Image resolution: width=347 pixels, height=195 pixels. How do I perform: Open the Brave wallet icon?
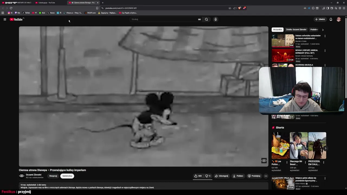(x=332, y=8)
